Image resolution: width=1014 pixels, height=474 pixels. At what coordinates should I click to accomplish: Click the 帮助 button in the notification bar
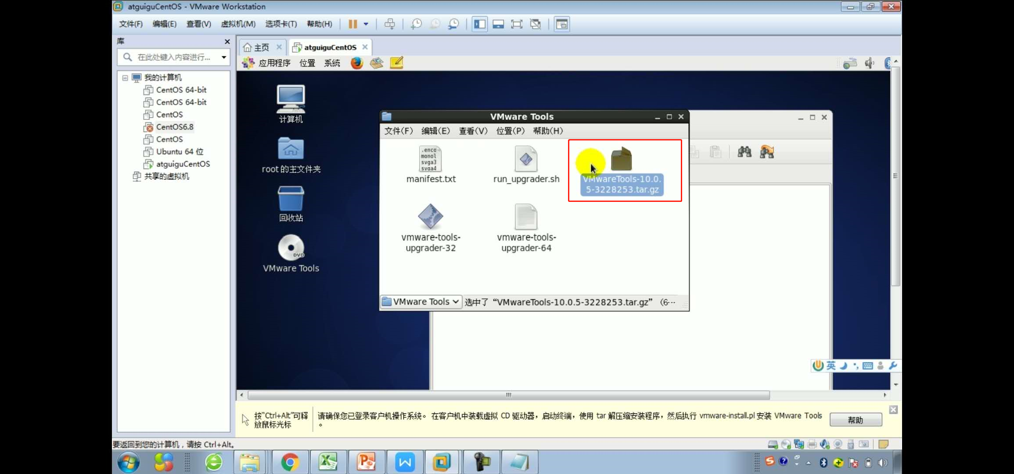tap(855, 420)
